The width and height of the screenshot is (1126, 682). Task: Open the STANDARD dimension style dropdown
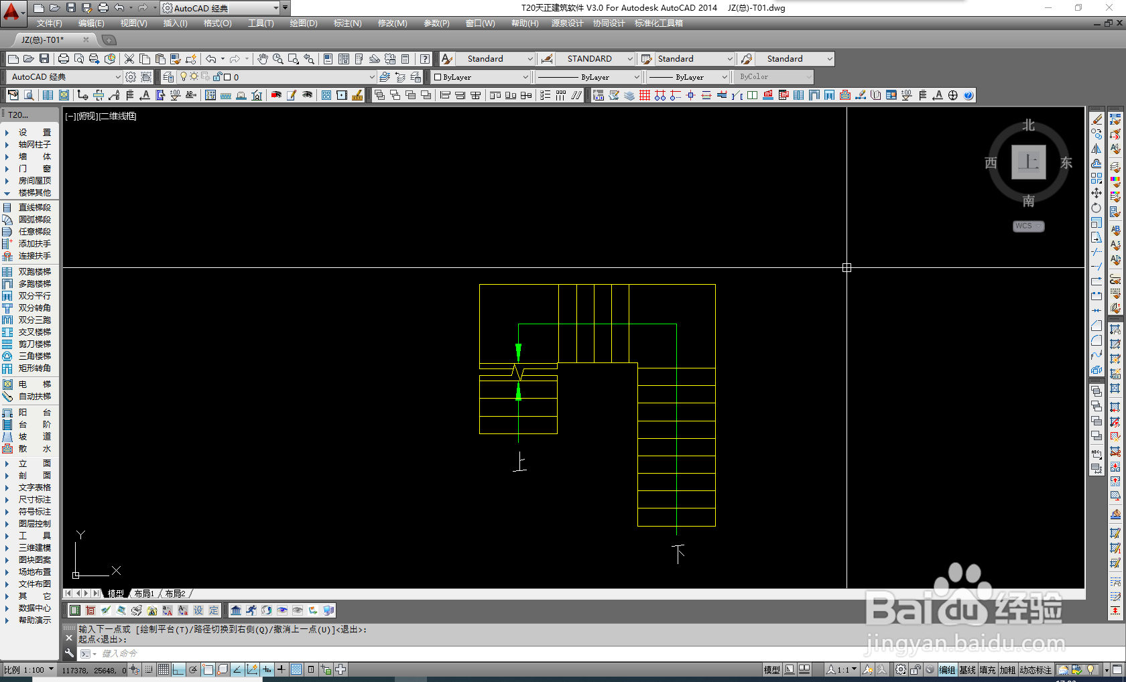(x=595, y=59)
